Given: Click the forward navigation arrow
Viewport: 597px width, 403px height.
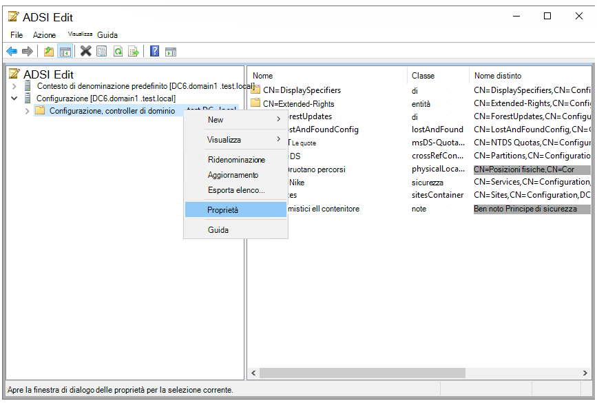Looking at the screenshot, I should [28, 51].
